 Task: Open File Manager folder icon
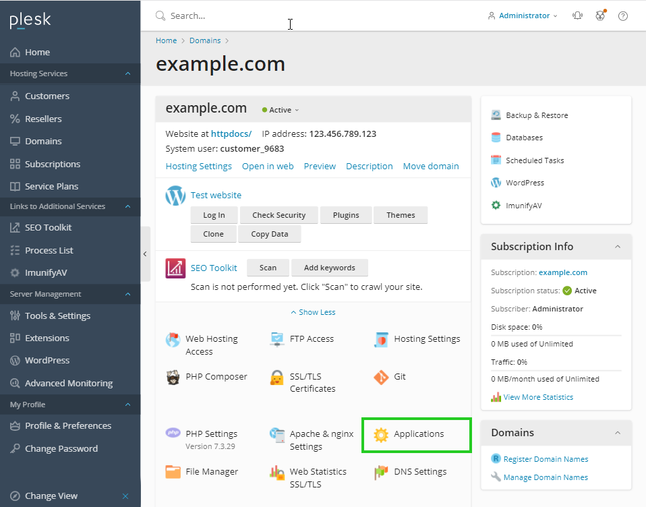[173, 472]
